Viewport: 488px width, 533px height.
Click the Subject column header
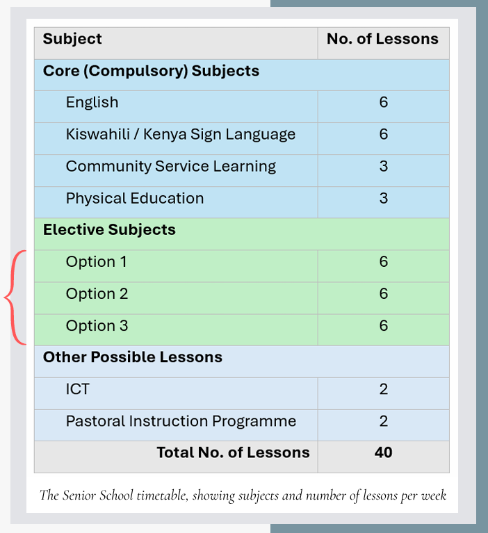pos(72,39)
